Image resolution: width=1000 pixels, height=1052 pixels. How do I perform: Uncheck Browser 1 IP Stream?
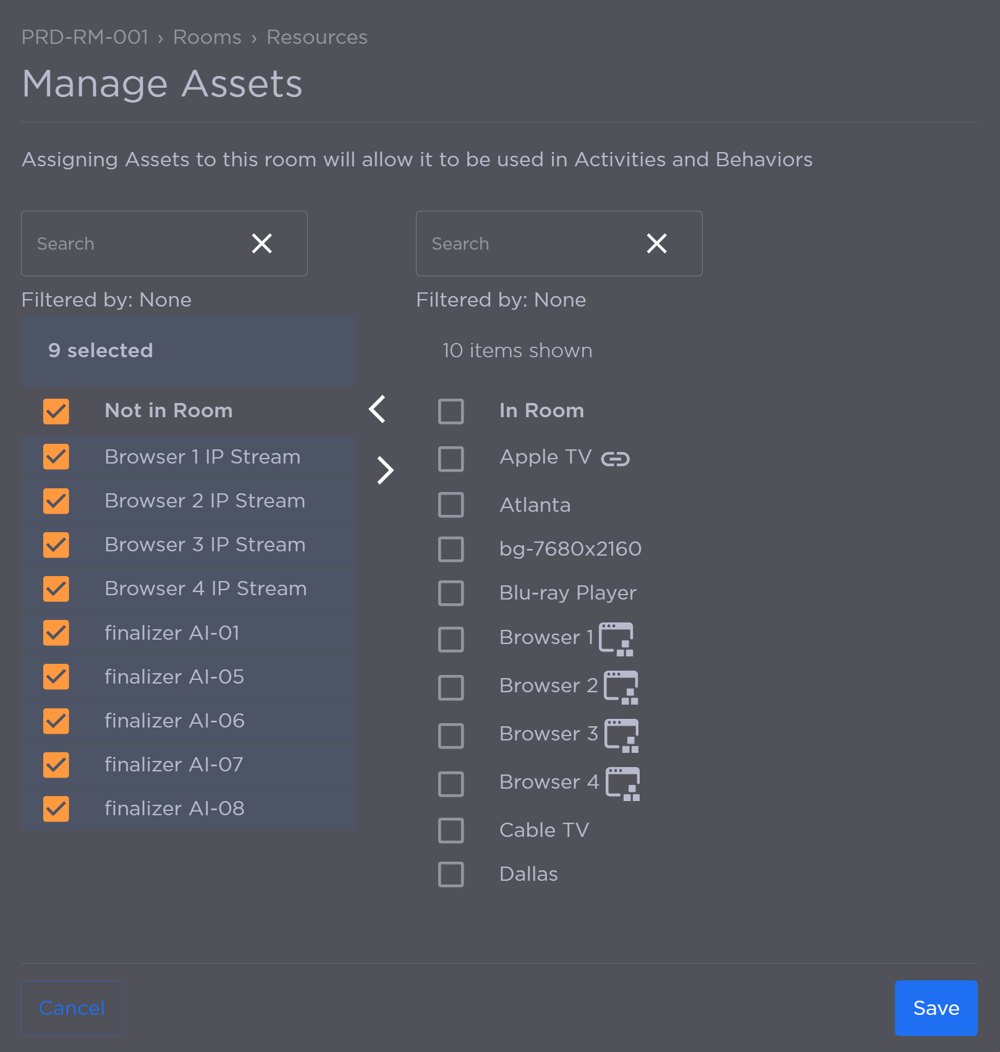[56, 457]
